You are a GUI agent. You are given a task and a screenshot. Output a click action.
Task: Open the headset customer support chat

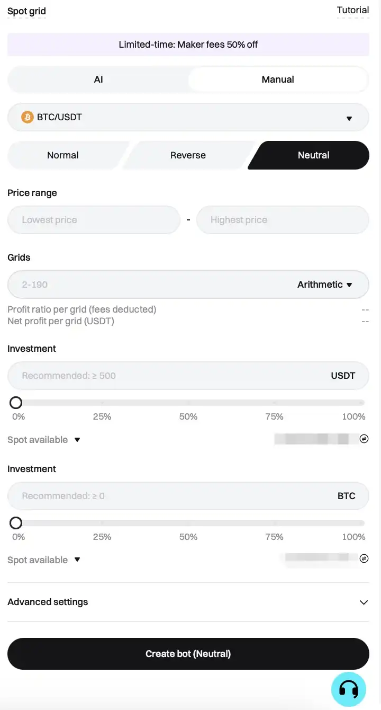(349, 689)
